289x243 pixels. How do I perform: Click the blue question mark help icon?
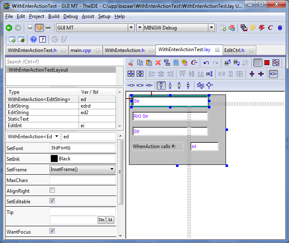point(34,39)
